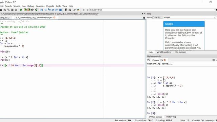
Task: Open the Debug menu
Action: 31,6
